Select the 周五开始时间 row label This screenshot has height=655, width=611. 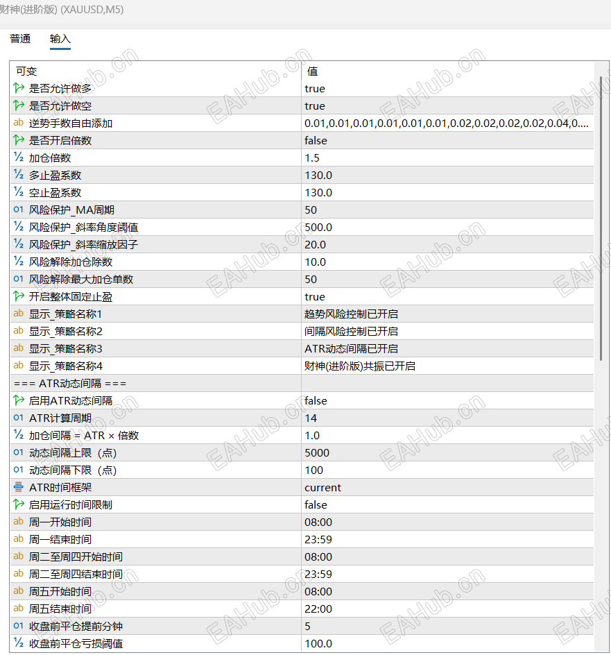tap(60, 591)
